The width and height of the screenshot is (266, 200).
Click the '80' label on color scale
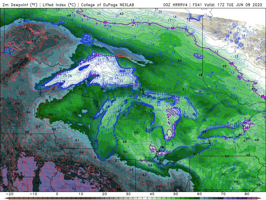(247, 194)
